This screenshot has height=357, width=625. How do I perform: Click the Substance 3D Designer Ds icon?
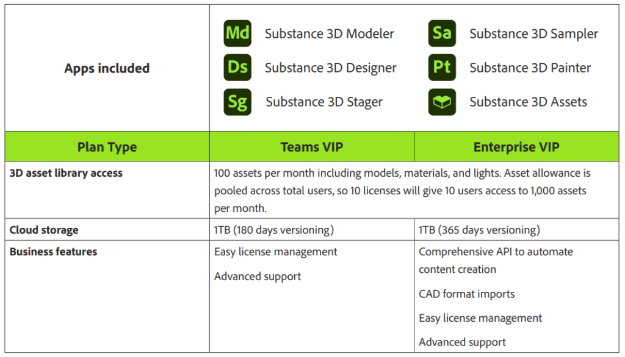coord(237,68)
